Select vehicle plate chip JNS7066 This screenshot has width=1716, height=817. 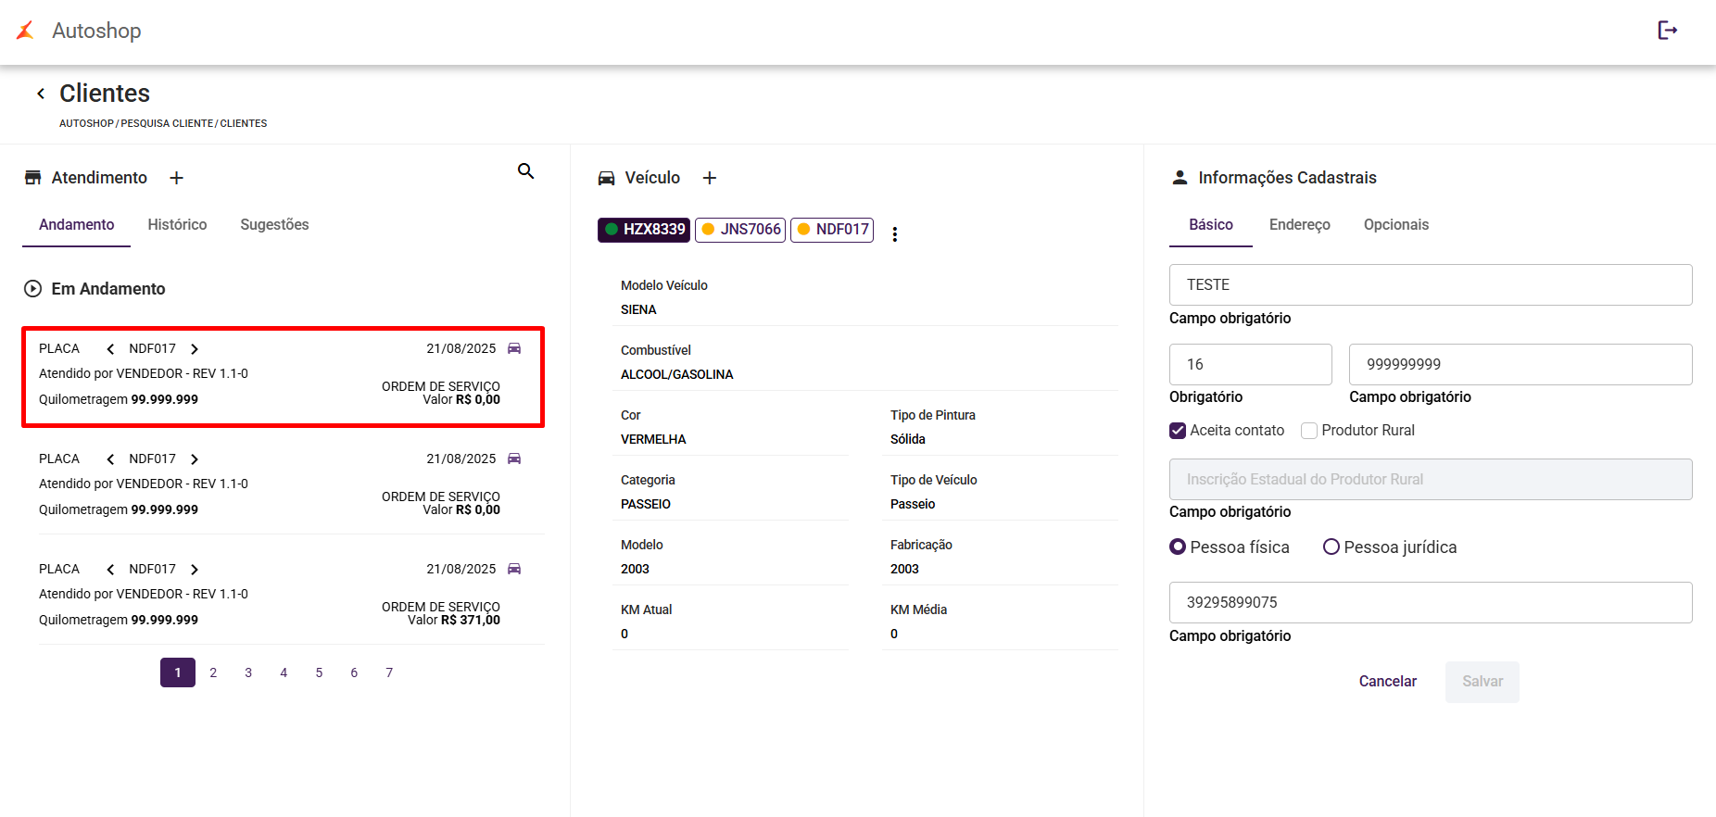(740, 230)
